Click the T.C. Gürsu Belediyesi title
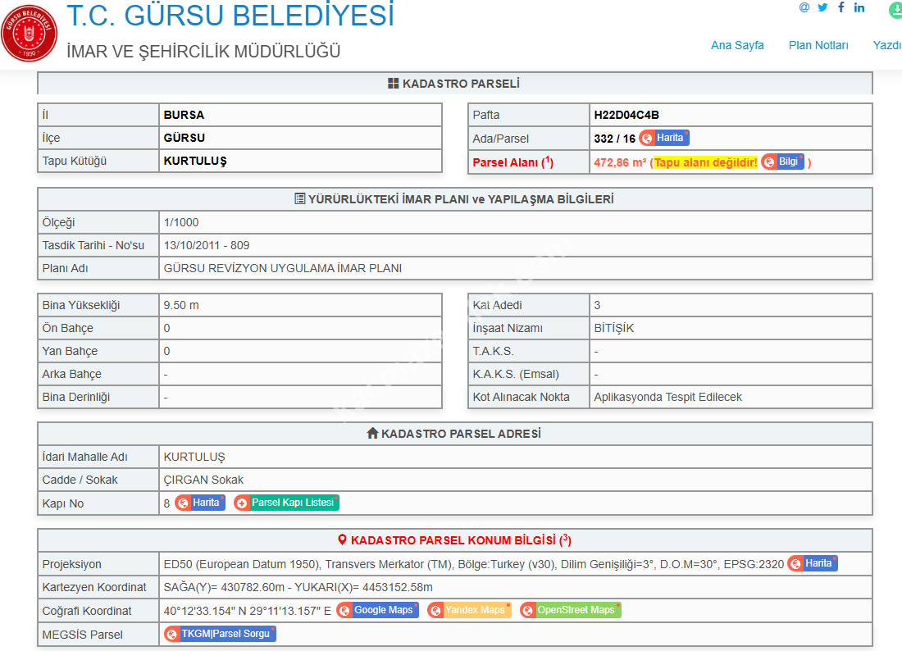 230,16
